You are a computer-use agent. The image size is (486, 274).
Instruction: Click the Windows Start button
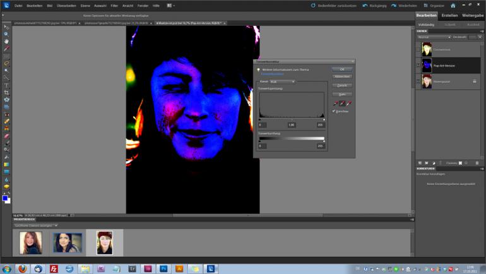(6, 269)
